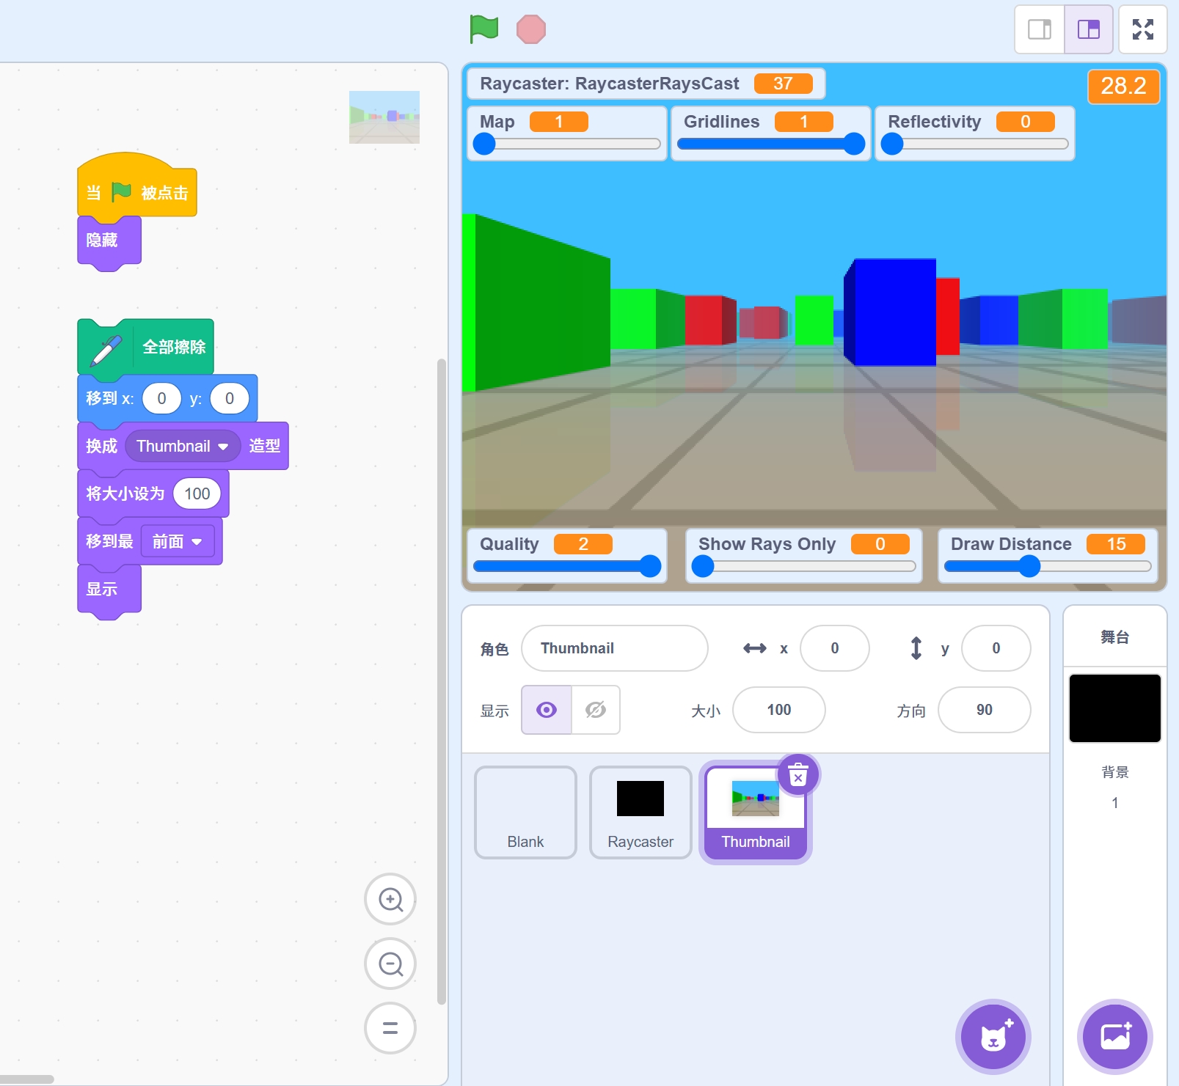Click the green flag to run project
Image resolution: width=1179 pixels, height=1086 pixels.
(x=483, y=29)
